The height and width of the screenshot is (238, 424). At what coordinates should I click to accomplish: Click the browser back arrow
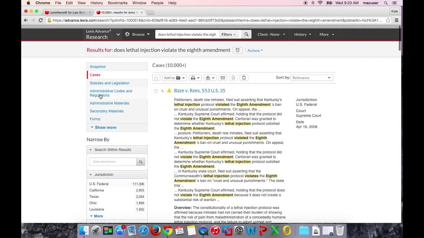click(26, 20)
